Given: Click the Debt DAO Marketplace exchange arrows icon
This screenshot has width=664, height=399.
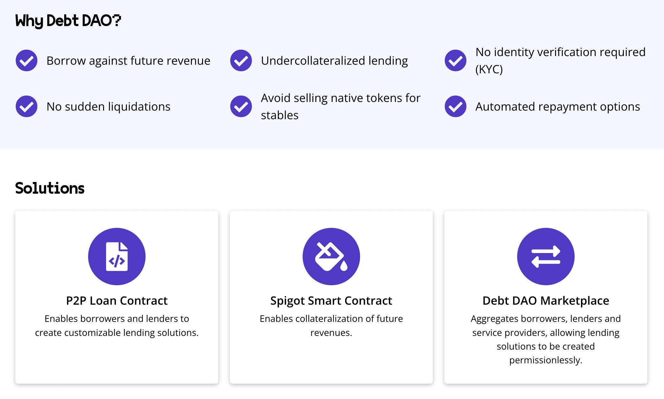Looking at the screenshot, I should 546,256.
